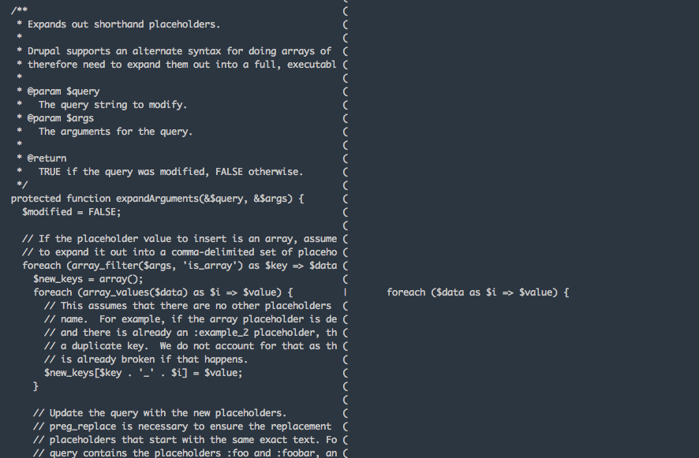
Task: Click the gutter parenthesis beside '$modified = FALSE;'
Action: point(346,212)
